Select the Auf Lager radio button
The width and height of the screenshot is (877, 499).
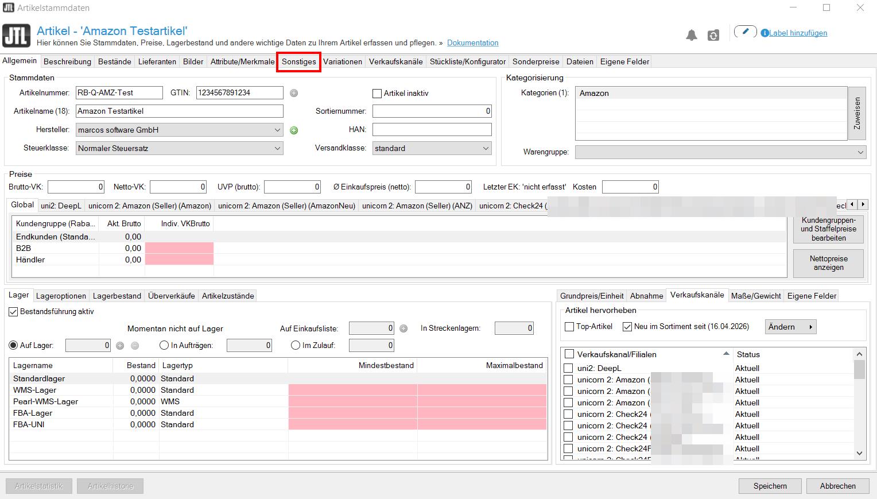tap(13, 346)
